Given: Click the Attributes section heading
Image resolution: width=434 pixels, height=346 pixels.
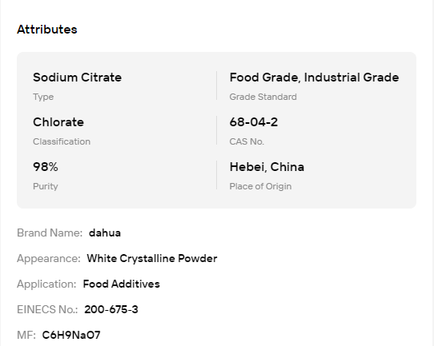Looking at the screenshot, I should coord(47,30).
